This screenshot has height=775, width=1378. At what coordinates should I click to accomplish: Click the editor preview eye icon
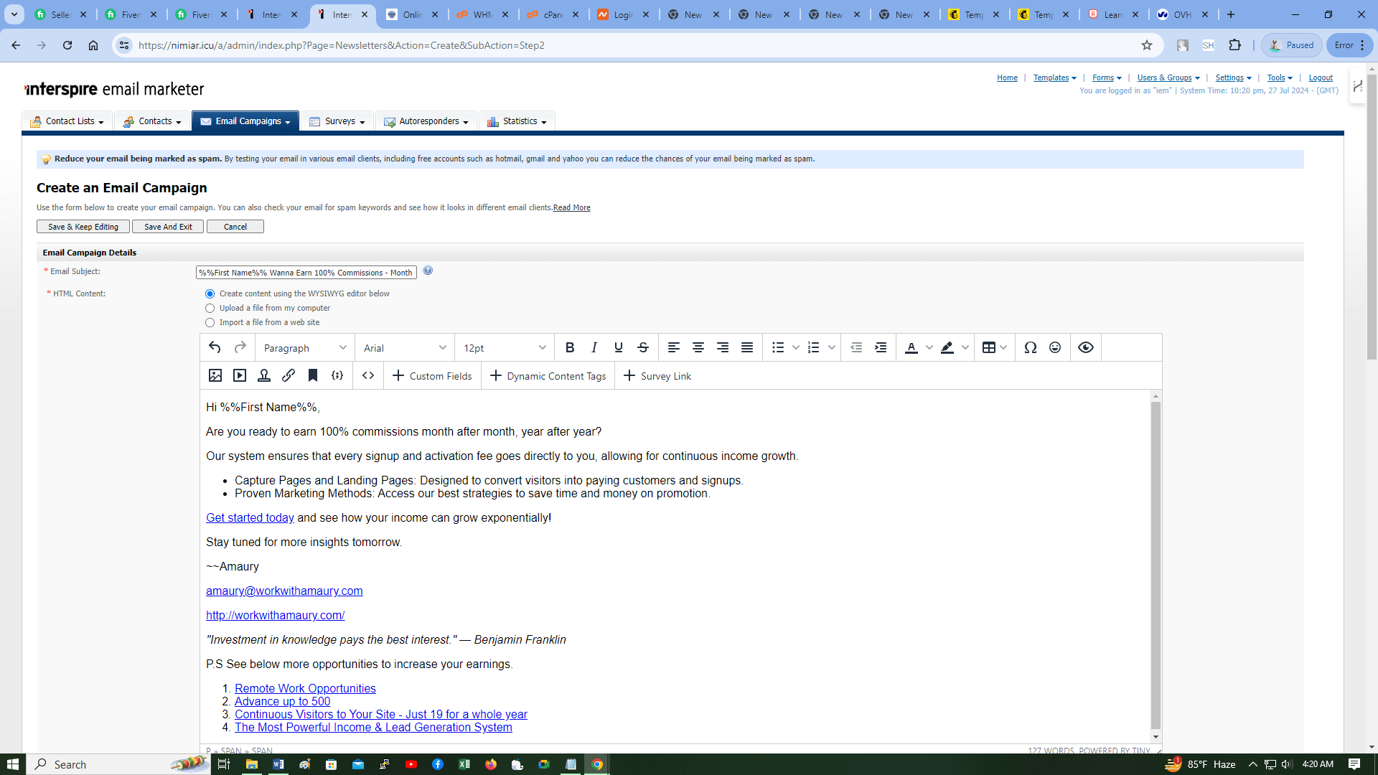pyautogui.click(x=1086, y=347)
